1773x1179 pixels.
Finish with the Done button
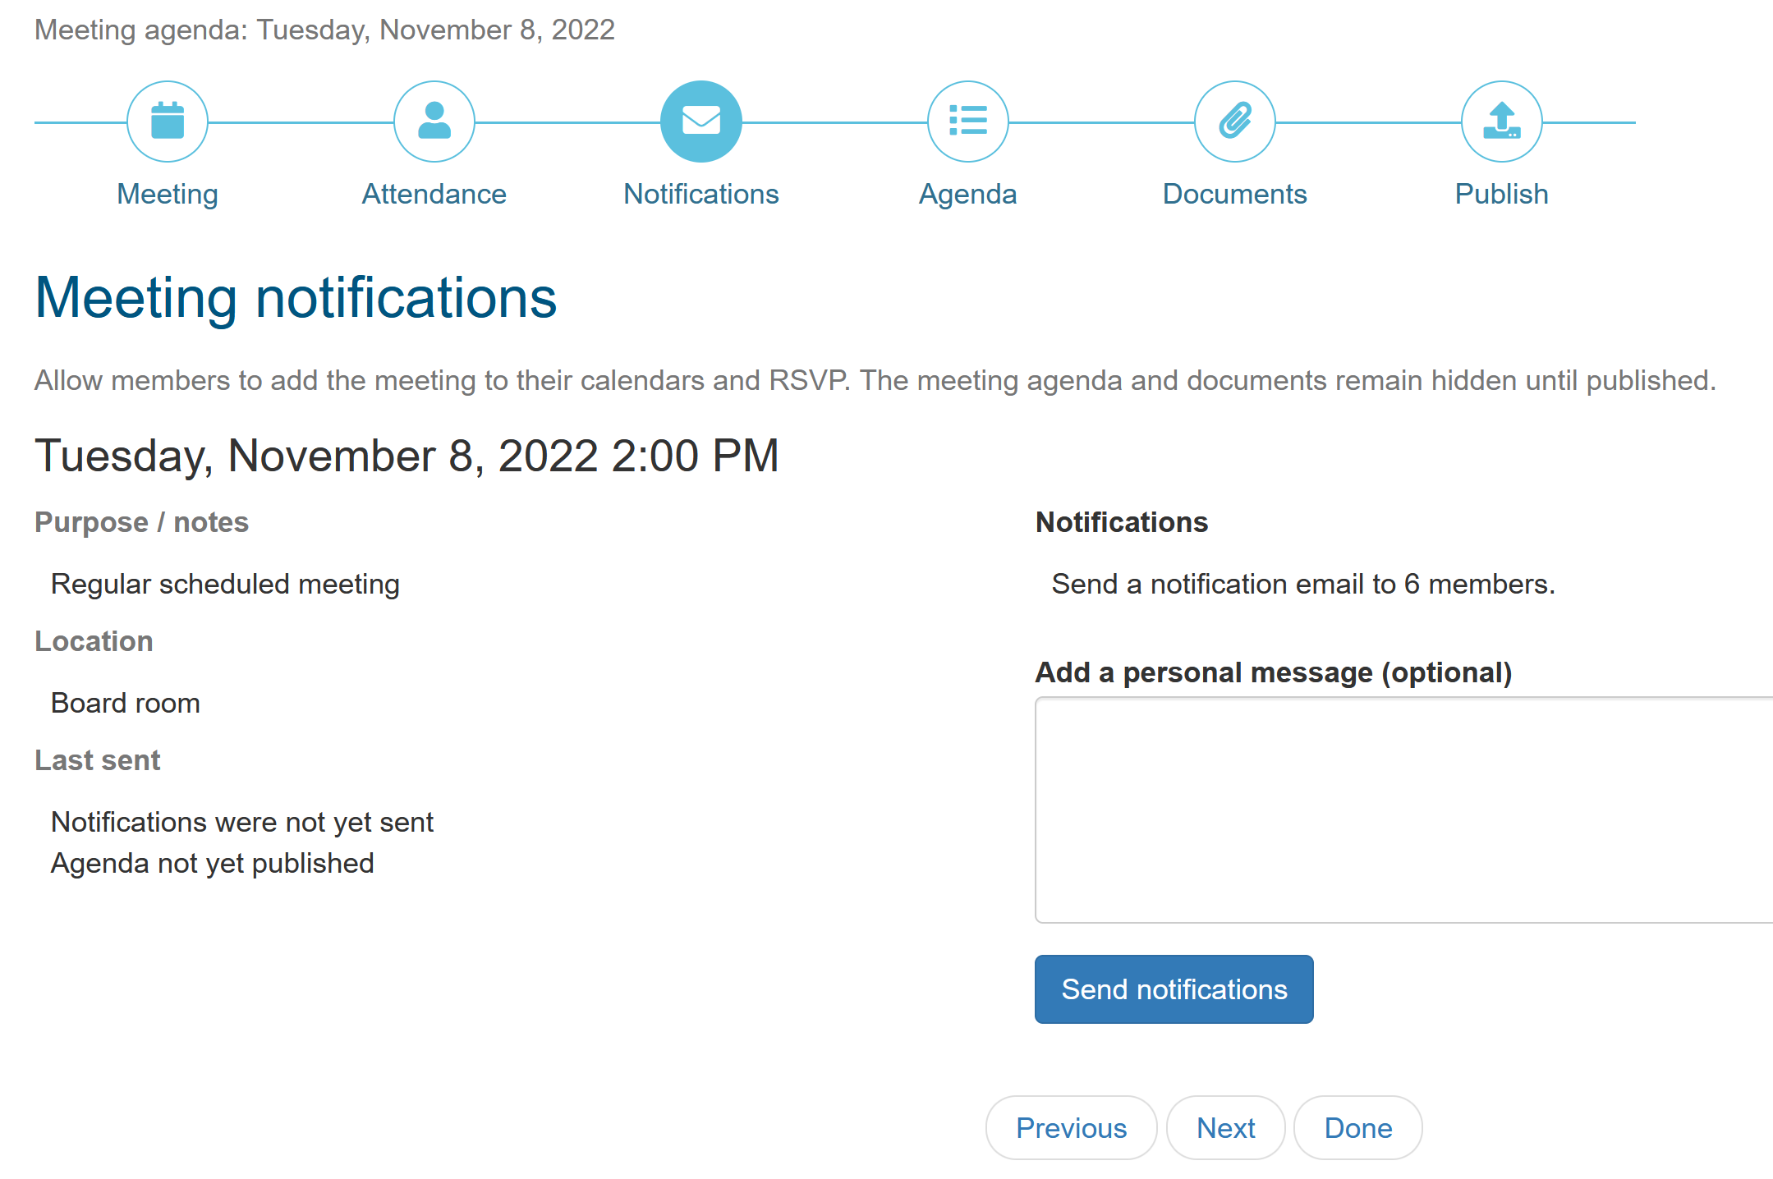coord(1358,1128)
